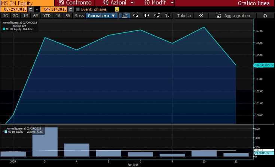The height and width of the screenshot is (167, 275).
Task: Click the Tabella button
Action: click(x=184, y=16)
